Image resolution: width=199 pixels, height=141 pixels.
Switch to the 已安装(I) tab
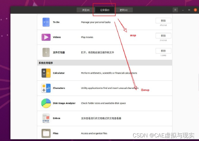pyautogui.click(x=105, y=10)
